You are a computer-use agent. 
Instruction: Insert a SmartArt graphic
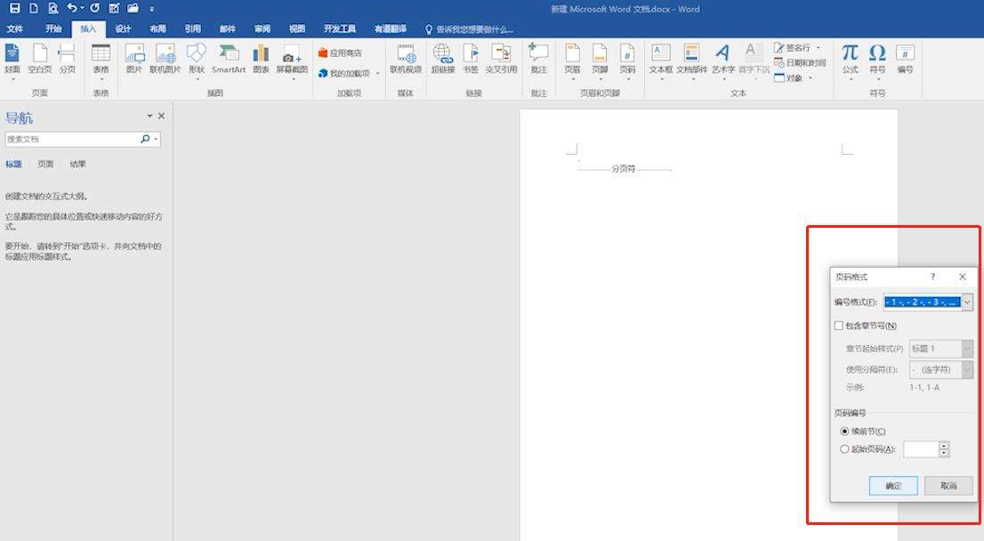[229, 60]
